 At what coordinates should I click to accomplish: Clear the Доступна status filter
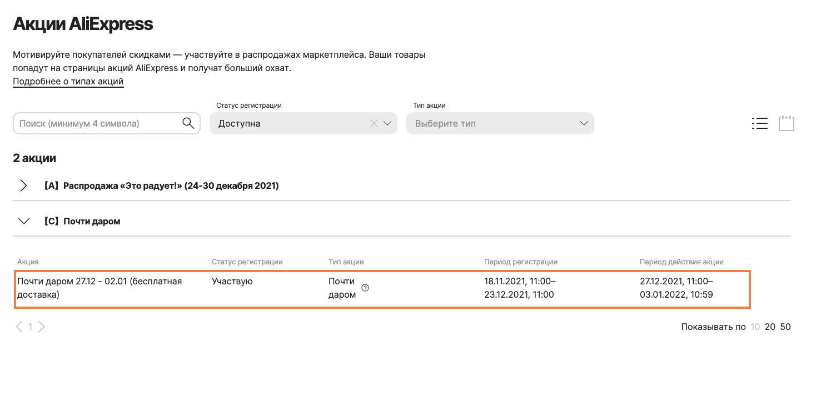[374, 123]
